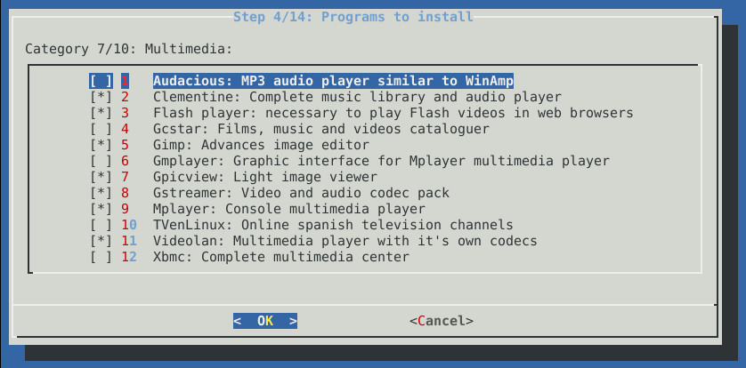
Task: Uncheck the Clementine checkbox
Action: (x=101, y=98)
